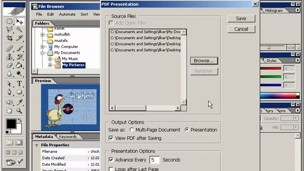Image resolution: width=304 pixels, height=171 pixels.
Task: Select the Ellipse shape tool
Action: (19, 92)
